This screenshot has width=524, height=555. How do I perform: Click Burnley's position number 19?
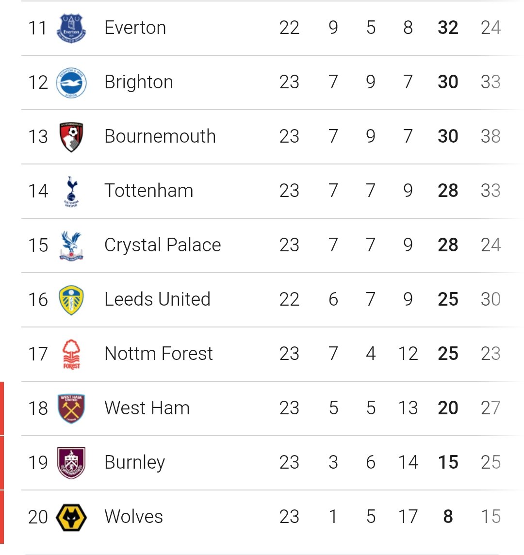[x=38, y=463]
